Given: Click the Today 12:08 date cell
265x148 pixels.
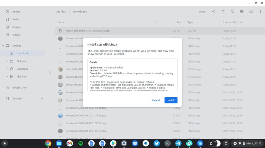Looking at the screenshot, I should point(229,31).
